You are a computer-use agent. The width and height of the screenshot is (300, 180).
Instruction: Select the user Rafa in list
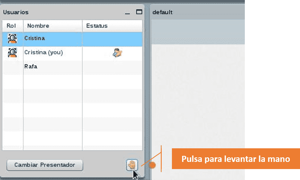coord(31,66)
